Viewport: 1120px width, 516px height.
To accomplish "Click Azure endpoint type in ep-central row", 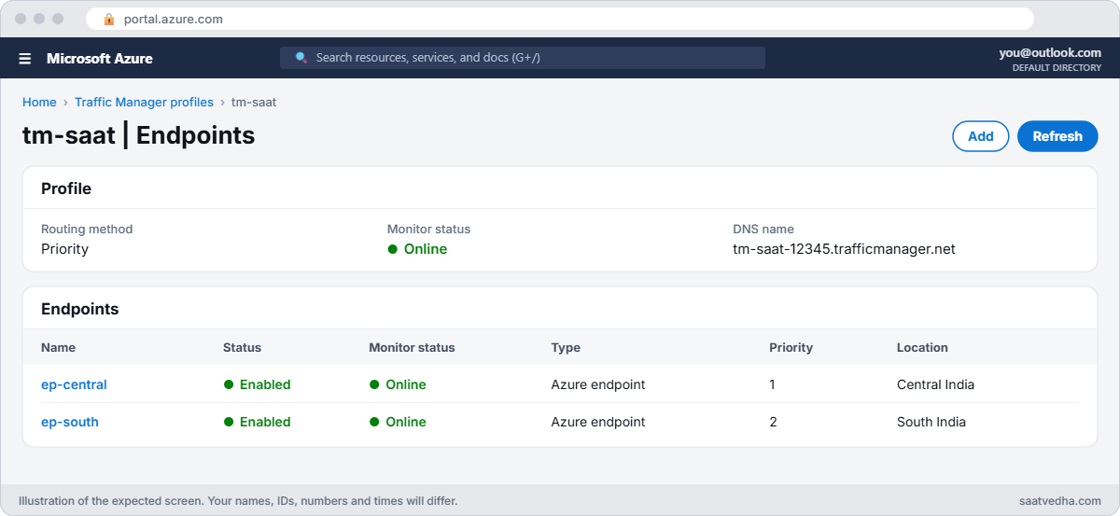I will [598, 384].
